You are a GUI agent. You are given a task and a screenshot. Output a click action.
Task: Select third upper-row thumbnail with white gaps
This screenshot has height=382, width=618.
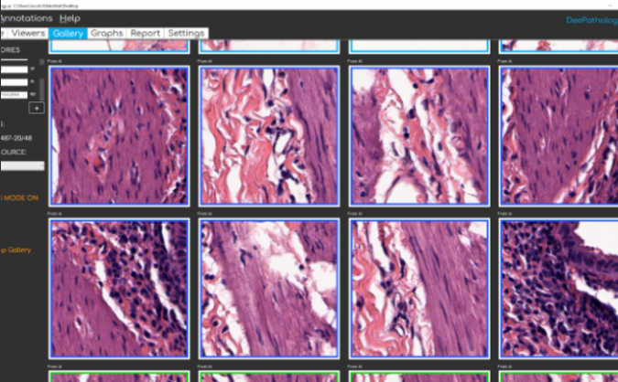[419, 136]
